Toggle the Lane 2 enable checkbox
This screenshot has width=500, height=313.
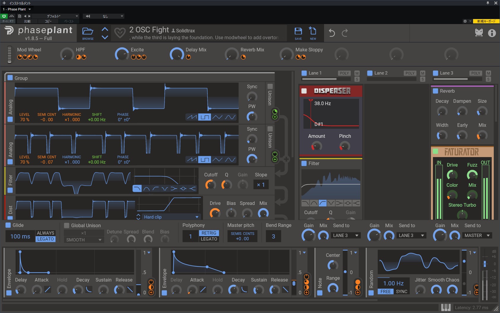pyautogui.click(x=370, y=73)
